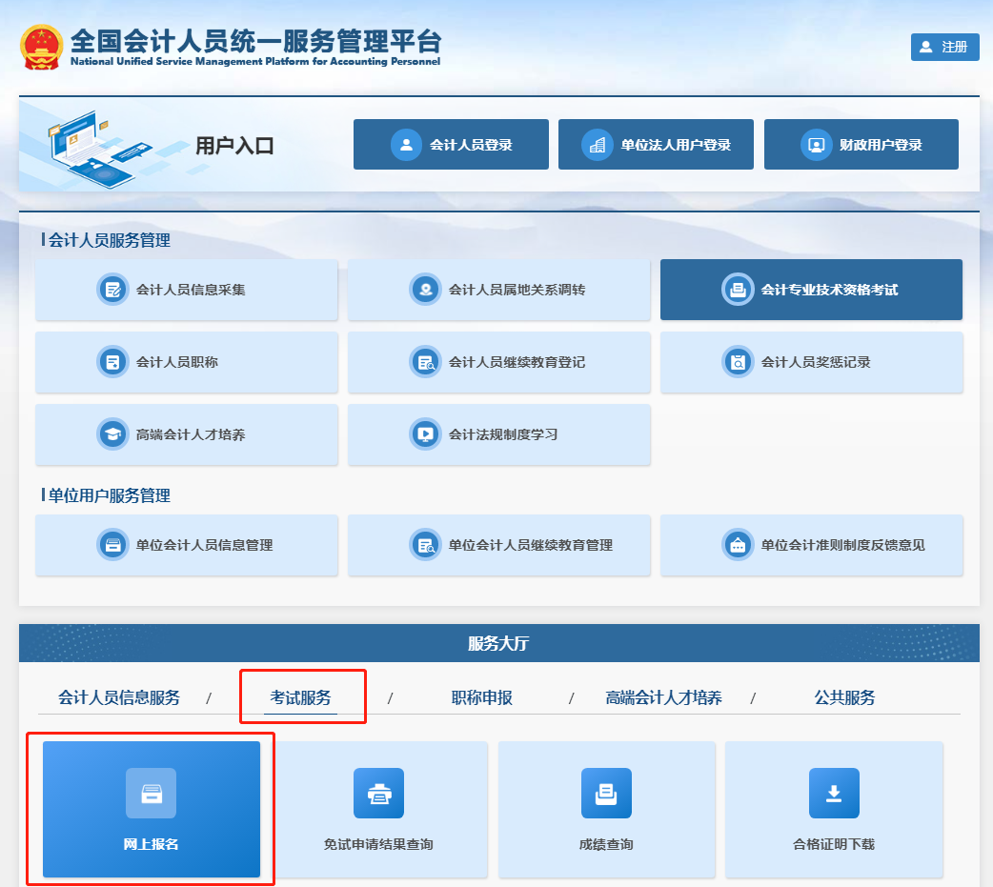Click the 注册 registration button
The image size is (993, 887).
click(x=944, y=47)
